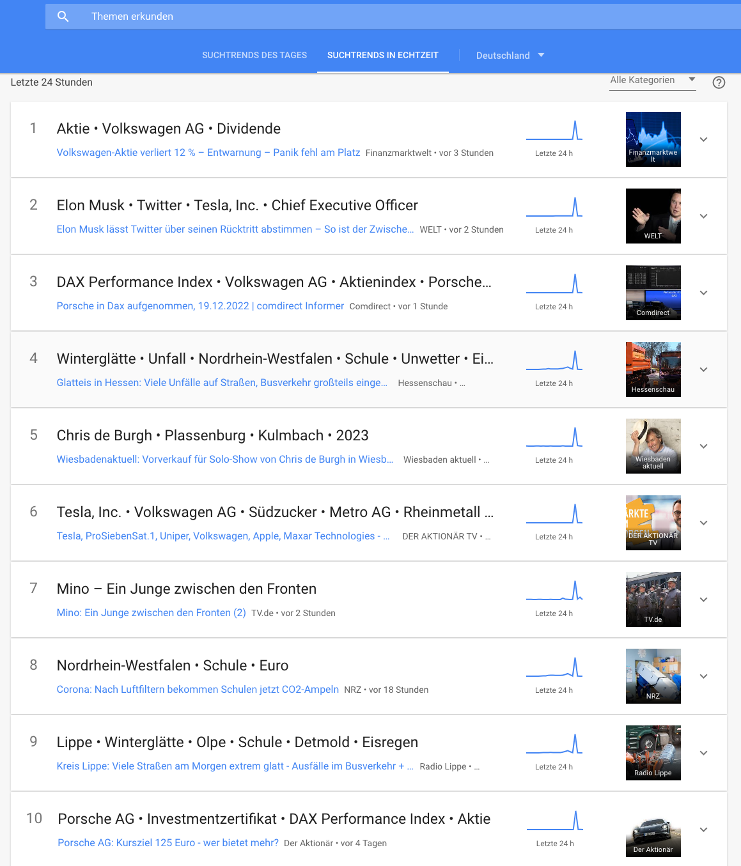Click the Comdirect thumbnail image
741x866 pixels.
point(653,293)
